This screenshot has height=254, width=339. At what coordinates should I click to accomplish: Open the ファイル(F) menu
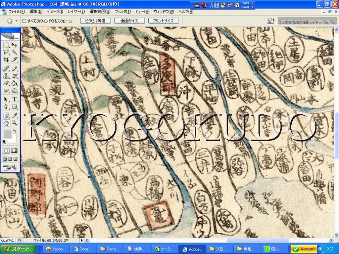(x=17, y=12)
